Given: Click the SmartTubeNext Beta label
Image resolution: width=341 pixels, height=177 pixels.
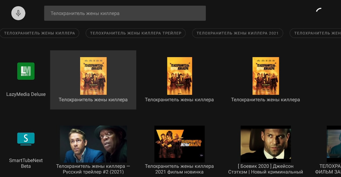Looking at the screenshot, I should click(x=26, y=163).
